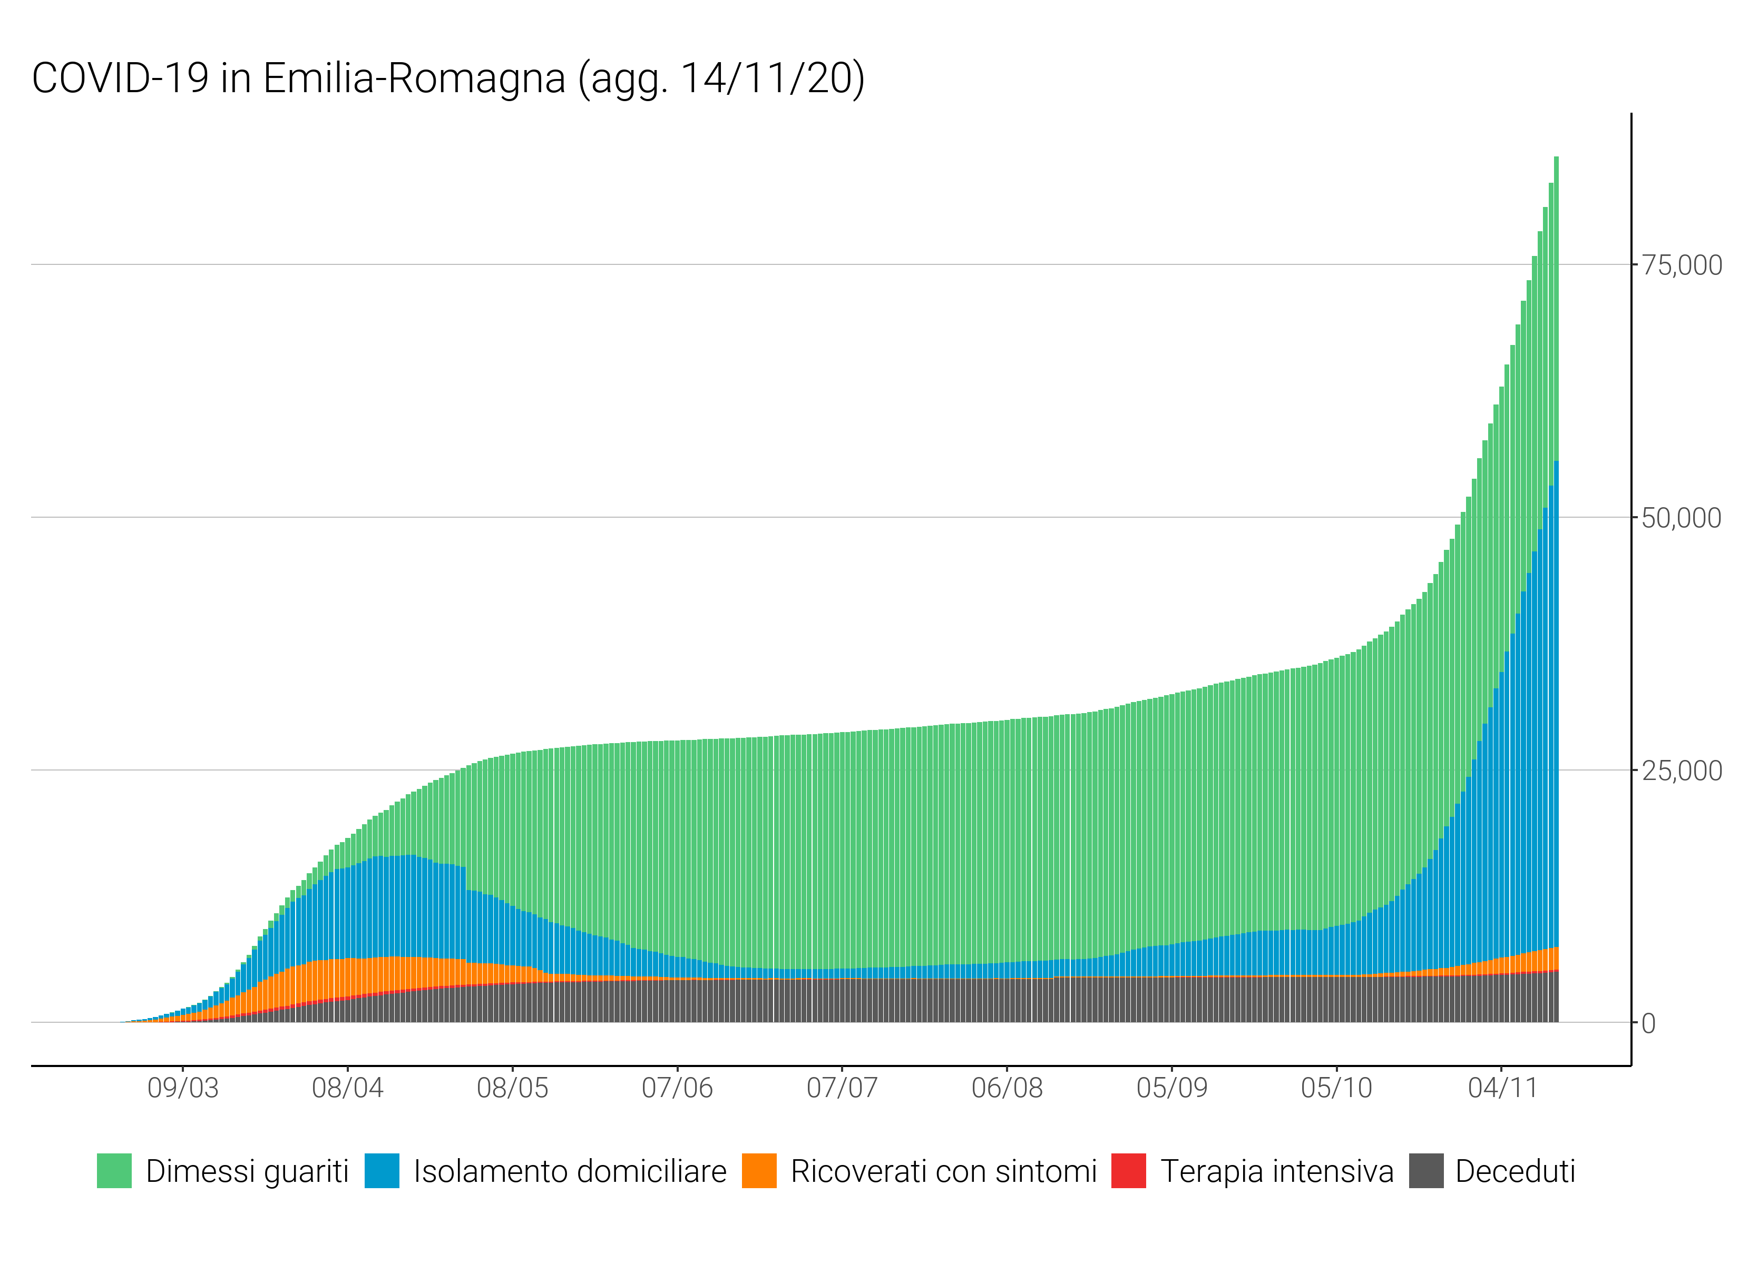The width and height of the screenshot is (1739, 1264).
Task: Click the blue Isolamento domiciliare legend swatch
Action: (382, 1170)
